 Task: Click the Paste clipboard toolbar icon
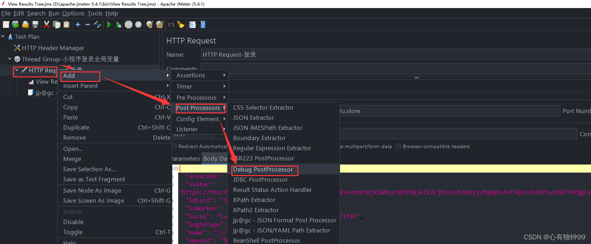66,25
